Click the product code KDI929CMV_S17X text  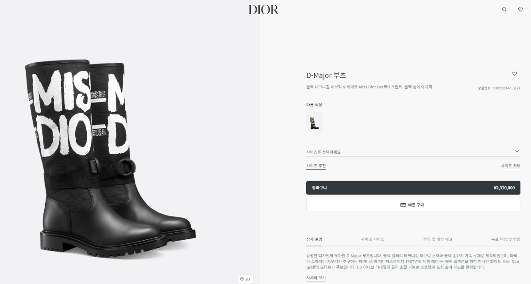coord(506,88)
